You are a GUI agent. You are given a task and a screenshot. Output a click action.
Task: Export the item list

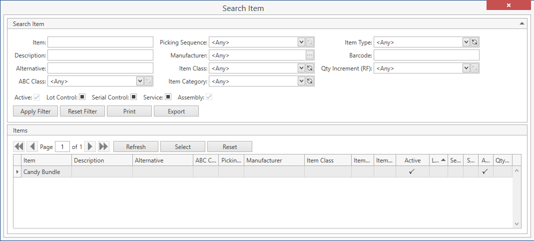[176, 111]
